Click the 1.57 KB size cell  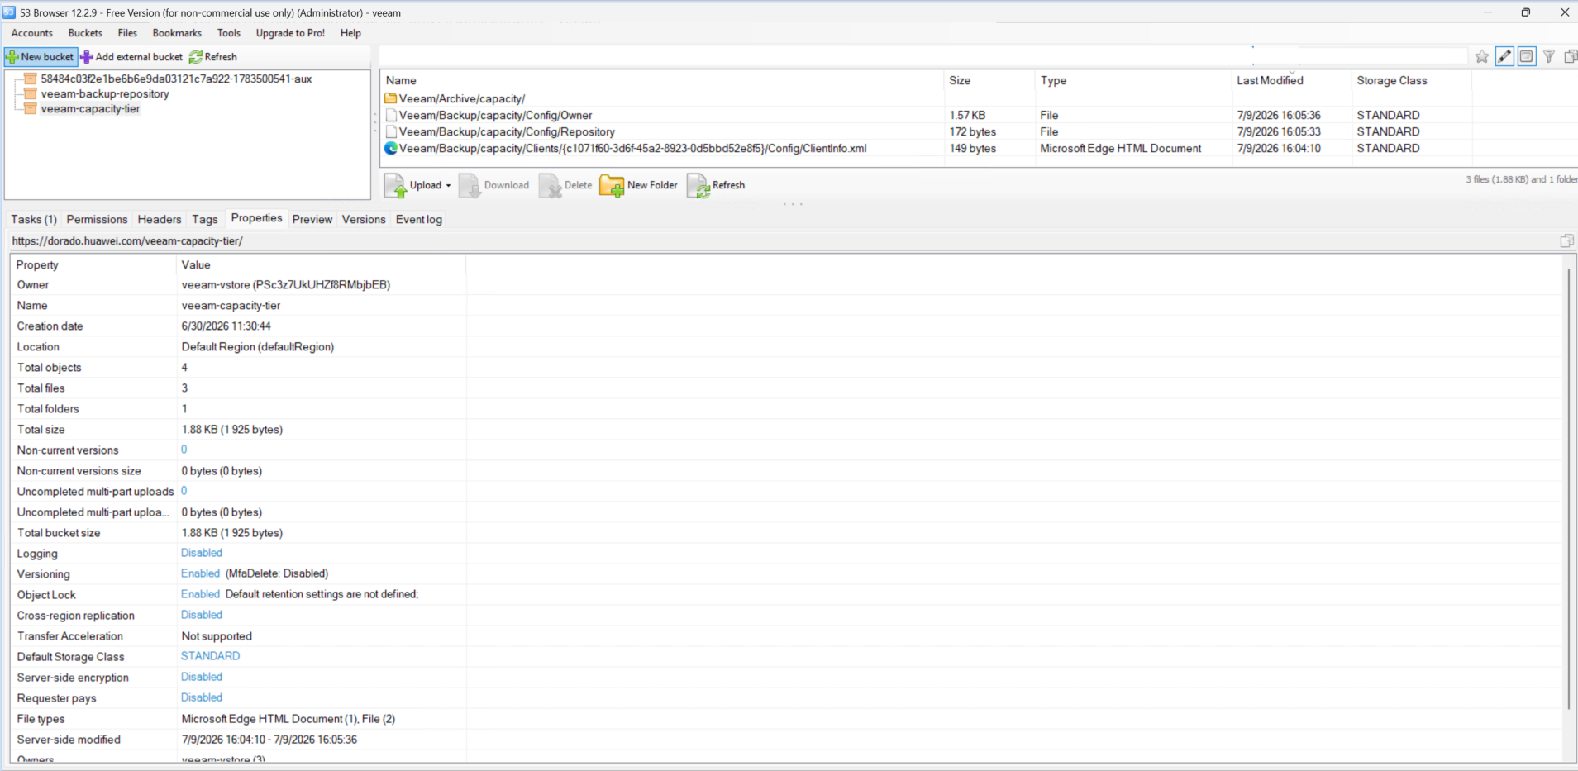[x=967, y=115]
